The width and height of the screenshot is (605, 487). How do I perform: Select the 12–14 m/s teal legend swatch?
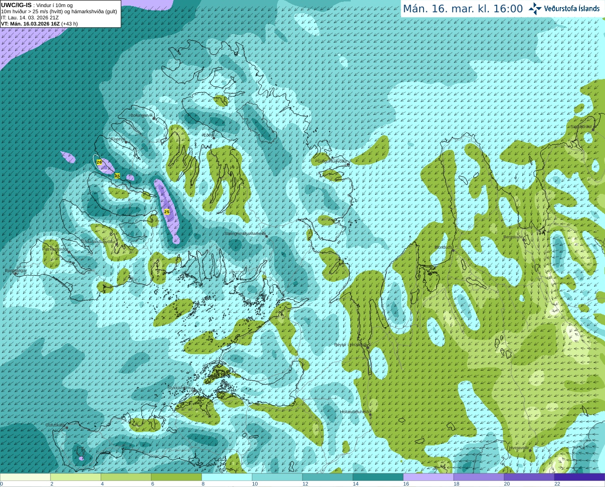(x=328, y=477)
